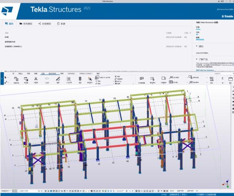Switch to the 共享模型 tab
This screenshot has height=196, width=234.
coord(45,24)
